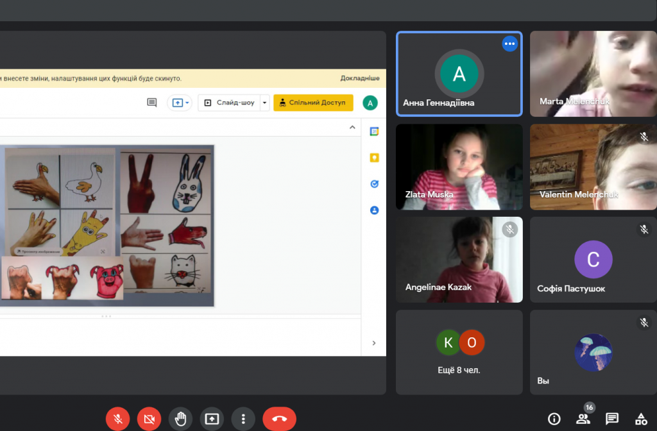The height and width of the screenshot is (431, 657).
Task: Open more options in call controls
Action: pos(243,419)
